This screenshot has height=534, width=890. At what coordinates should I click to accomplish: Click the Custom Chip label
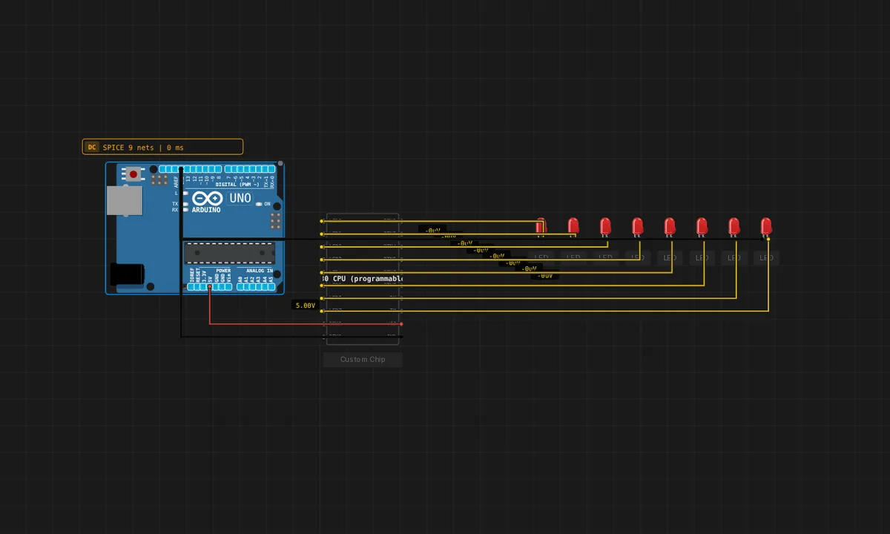[363, 360]
